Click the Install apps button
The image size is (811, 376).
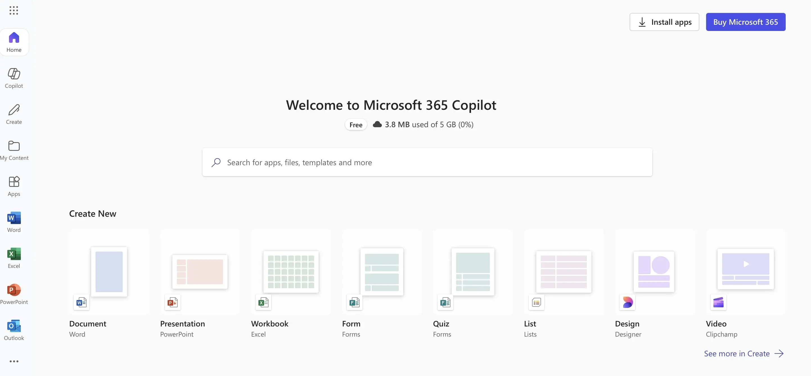pos(664,22)
